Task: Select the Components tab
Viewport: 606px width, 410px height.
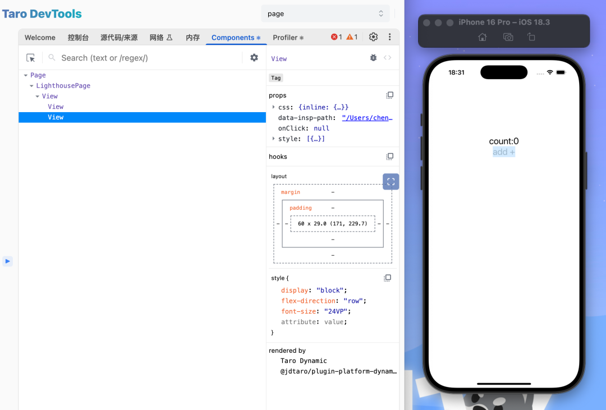Action: click(236, 38)
